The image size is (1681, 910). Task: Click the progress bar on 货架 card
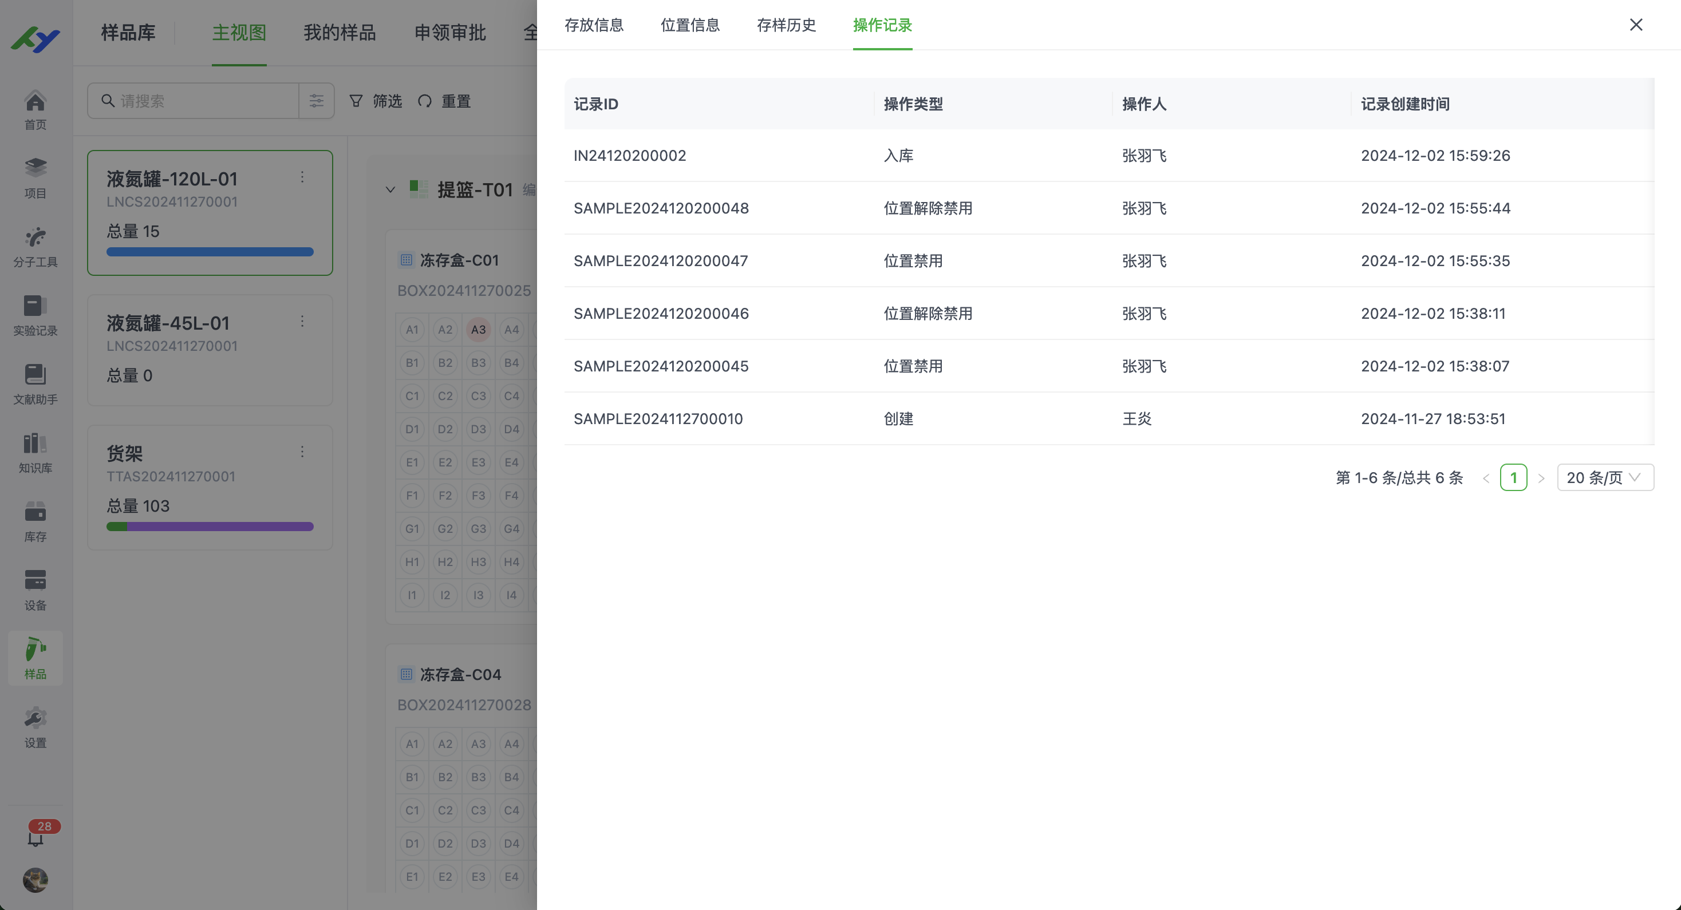click(210, 527)
